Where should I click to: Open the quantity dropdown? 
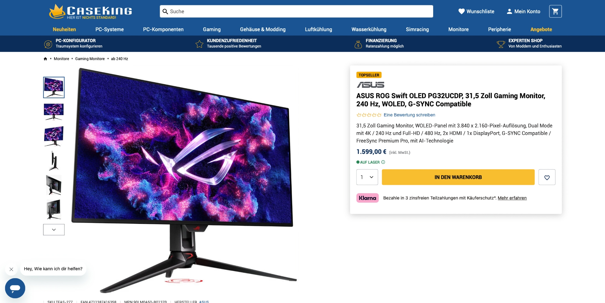click(367, 177)
